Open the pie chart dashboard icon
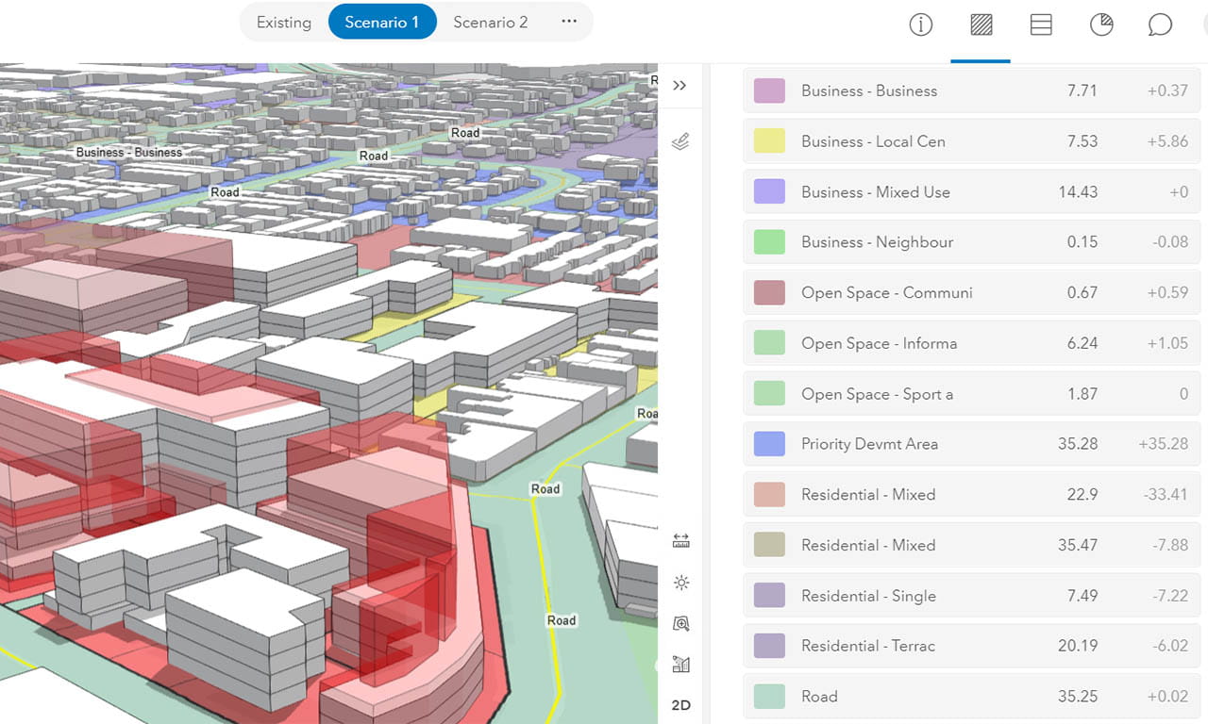This screenshot has height=724, width=1208. [x=1101, y=25]
